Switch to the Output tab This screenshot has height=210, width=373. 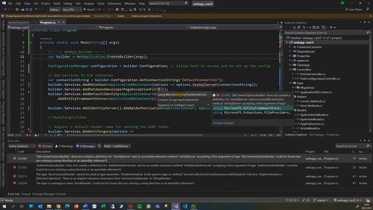click(x=26, y=194)
